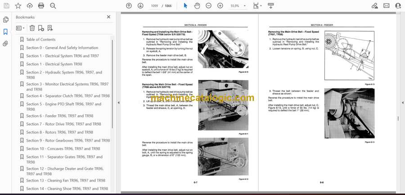Activate the Hand pan tool

197,6
